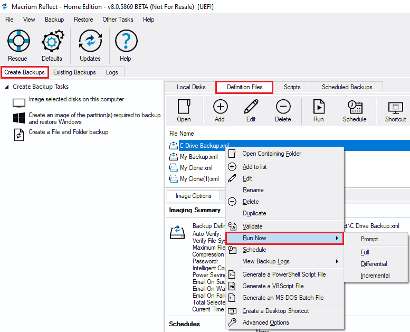The width and height of the screenshot is (410, 332).
Task: Switch to the Create Backups tab
Action: click(x=25, y=72)
